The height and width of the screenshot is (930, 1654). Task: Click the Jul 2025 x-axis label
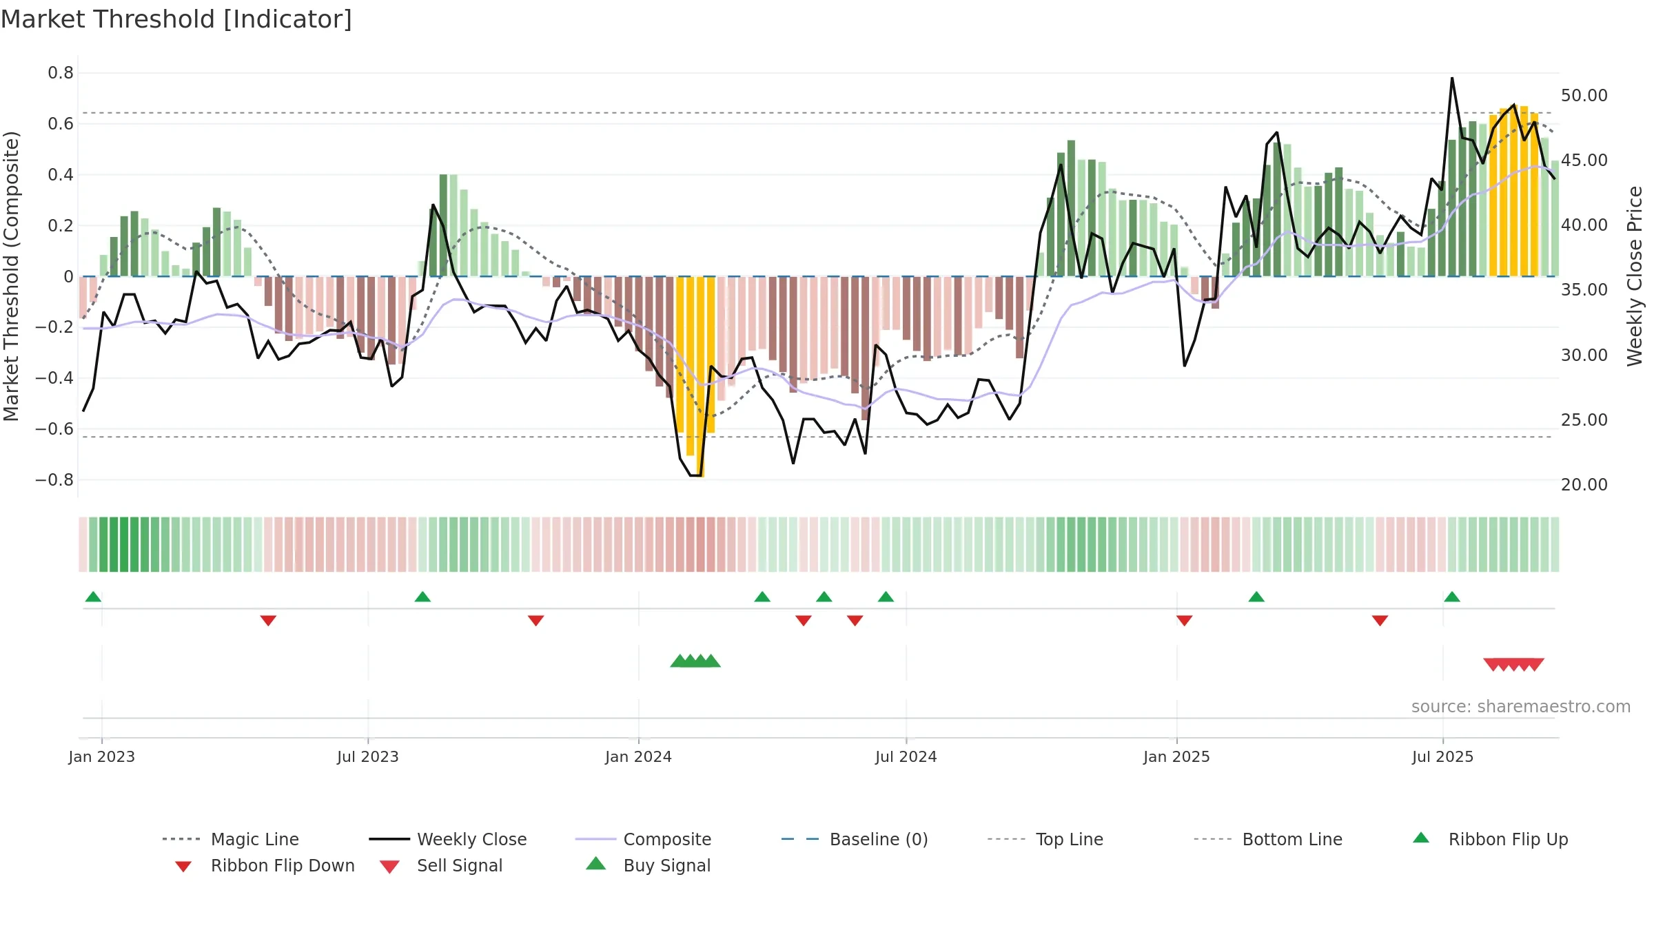[1442, 757]
